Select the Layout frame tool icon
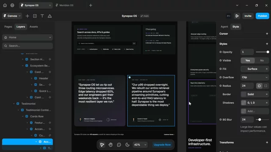This screenshot has width=271, height=152. tap(35, 16)
